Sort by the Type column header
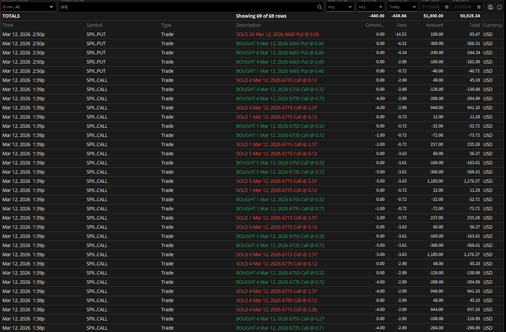 coord(166,25)
